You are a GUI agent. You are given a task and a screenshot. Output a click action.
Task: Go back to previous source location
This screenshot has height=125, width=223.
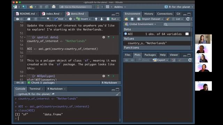[17, 19]
